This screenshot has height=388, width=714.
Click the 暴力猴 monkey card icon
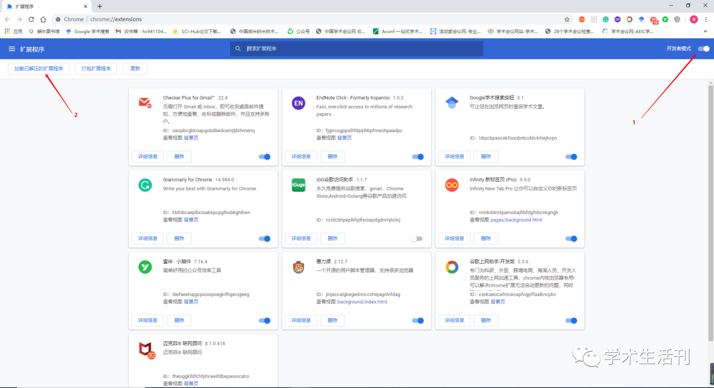(298, 267)
